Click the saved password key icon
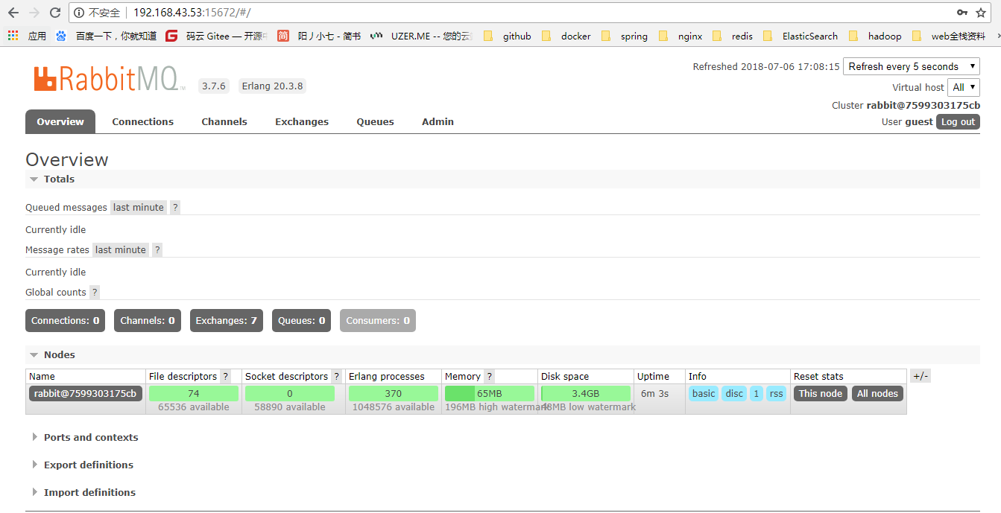Image resolution: width=1001 pixels, height=513 pixels. (962, 13)
